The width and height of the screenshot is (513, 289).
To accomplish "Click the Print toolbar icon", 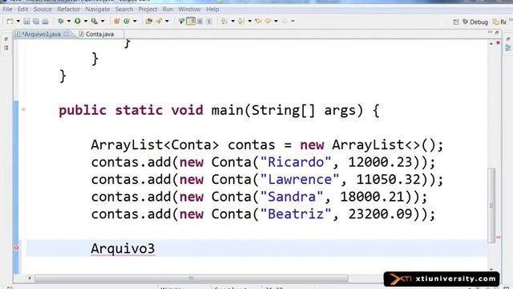I will (x=45, y=22).
